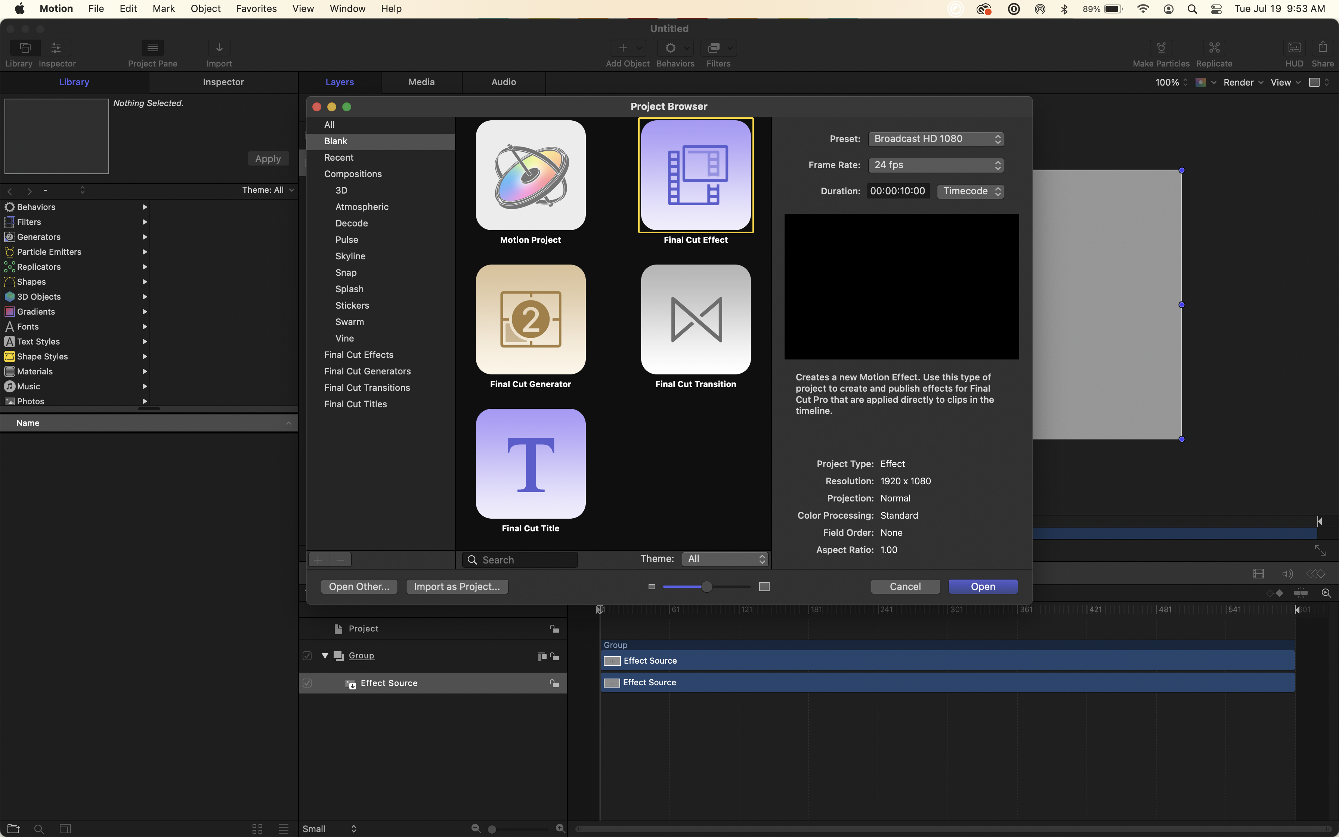Viewport: 1339px width, 837px height.
Task: Choose the Final Cut Title project icon
Action: coord(530,463)
